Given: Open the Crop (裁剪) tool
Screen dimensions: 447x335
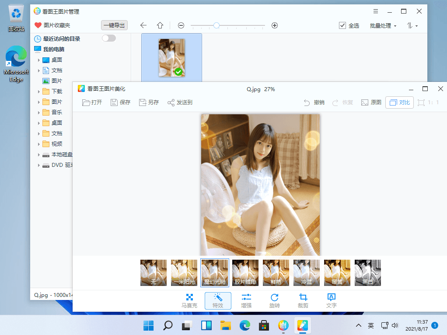Looking at the screenshot, I should click(x=303, y=301).
